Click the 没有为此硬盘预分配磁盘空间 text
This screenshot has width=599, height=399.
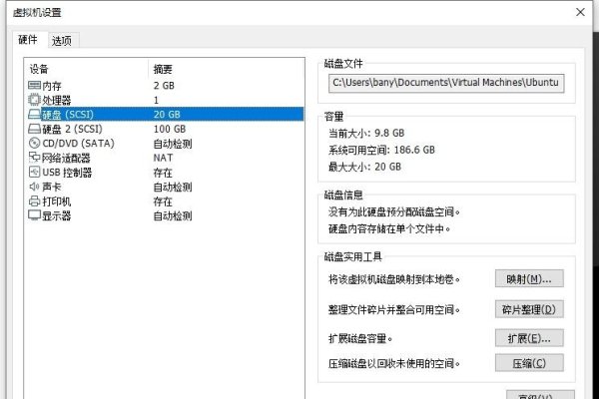394,211
